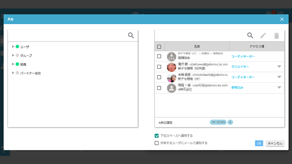Click the avatar photo in the クリエイター row
This screenshot has width=292, height=164.
(172, 67)
